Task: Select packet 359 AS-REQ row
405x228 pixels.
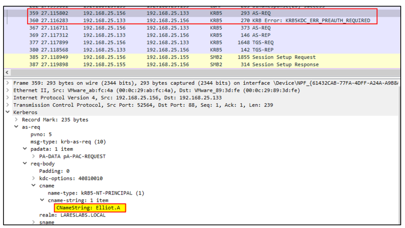Action: click(x=202, y=13)
